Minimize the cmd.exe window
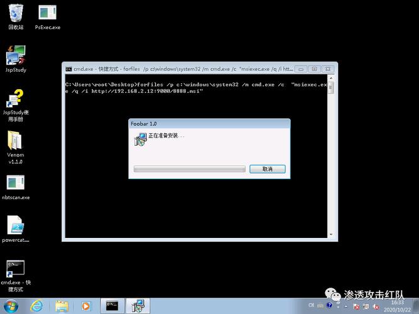419x314 pixels. click(x=301, y=69)
